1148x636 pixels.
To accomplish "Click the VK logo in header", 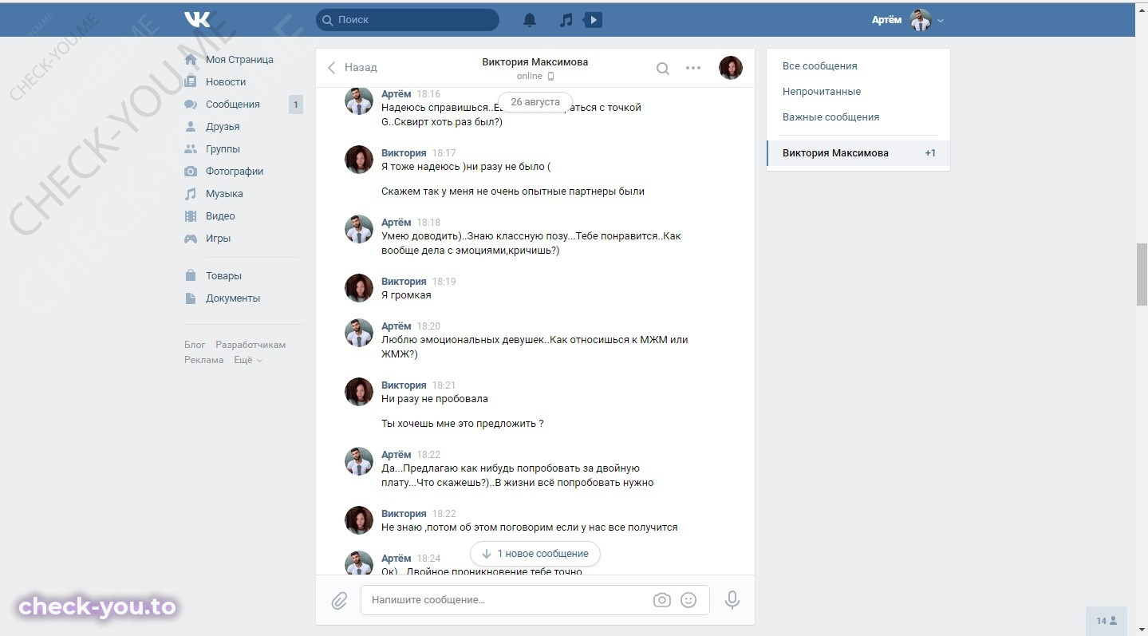I will click(197, 20).
